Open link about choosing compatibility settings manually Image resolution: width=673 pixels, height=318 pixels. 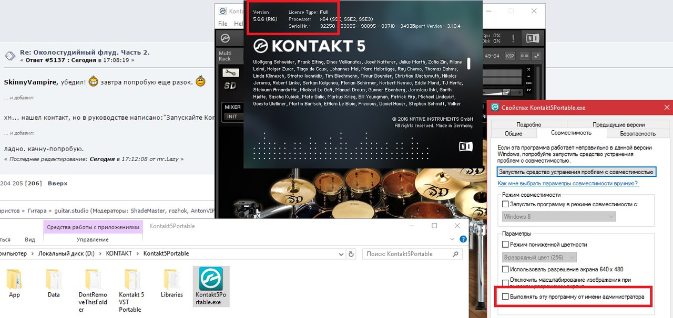[x=568, y=183]
